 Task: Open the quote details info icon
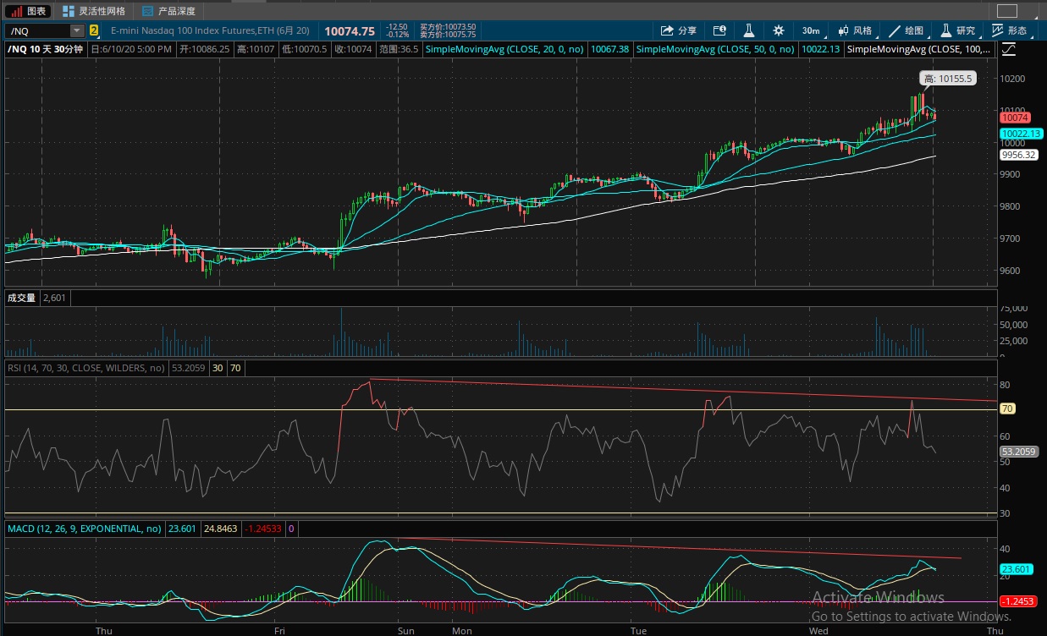pos(719,30)
